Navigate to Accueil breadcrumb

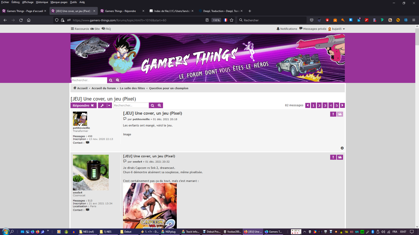[x=80, y=88]
